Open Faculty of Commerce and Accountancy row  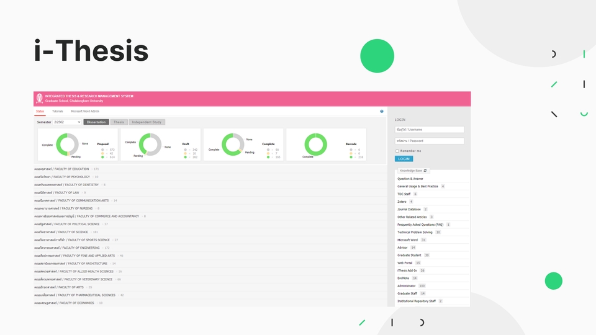(x=210, y=217)
